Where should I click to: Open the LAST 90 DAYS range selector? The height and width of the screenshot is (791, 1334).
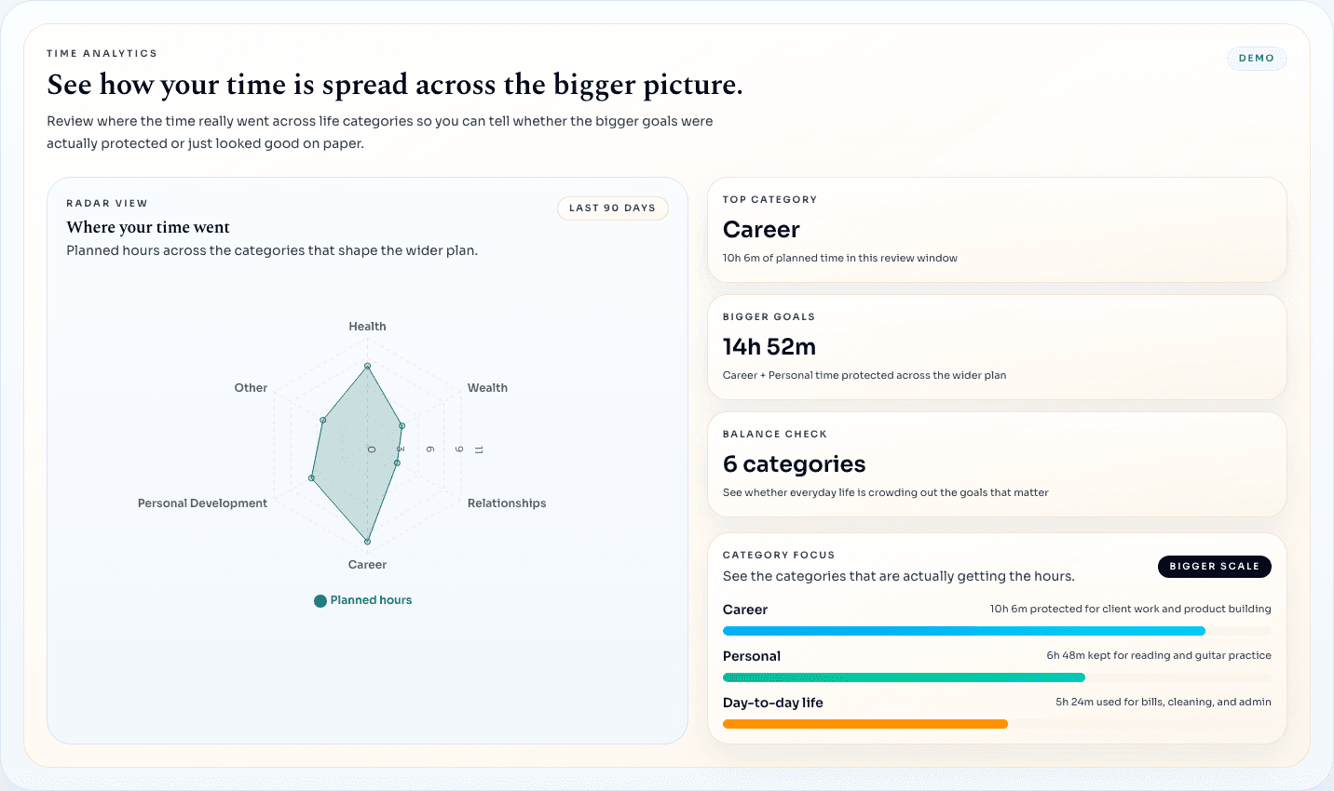tap(612, 208)
